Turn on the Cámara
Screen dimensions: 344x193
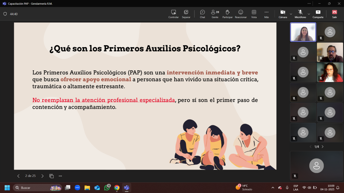coord(283,13)
